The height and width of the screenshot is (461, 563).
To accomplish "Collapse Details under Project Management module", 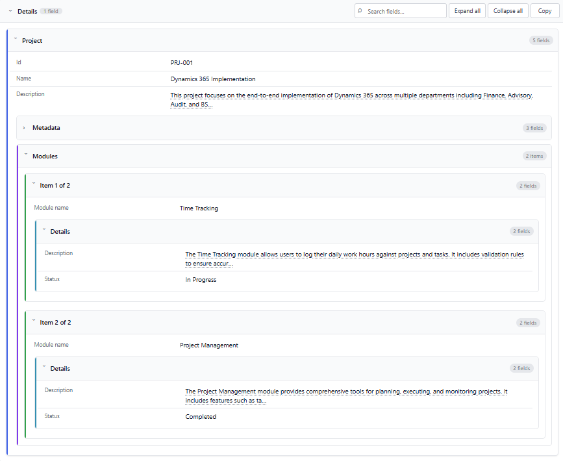I will (x=44, y=367).
